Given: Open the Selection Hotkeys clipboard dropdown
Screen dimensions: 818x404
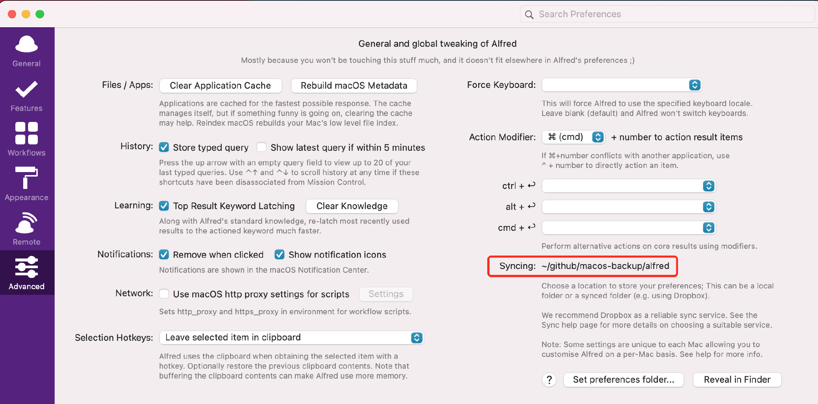Looking at the screenshot, I should pyautogui.click(x=292, y=338).
